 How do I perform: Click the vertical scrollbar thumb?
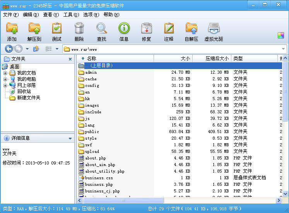pyautogui.click(x=285, y=91)
